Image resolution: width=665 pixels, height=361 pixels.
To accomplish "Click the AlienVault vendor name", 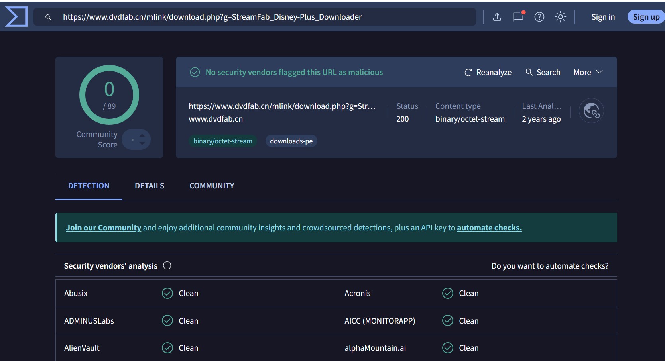I will pos(82,348).
